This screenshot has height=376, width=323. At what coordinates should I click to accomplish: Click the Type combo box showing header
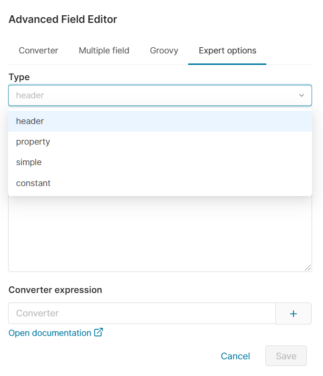pyautogui.click(x=152, y=95)
